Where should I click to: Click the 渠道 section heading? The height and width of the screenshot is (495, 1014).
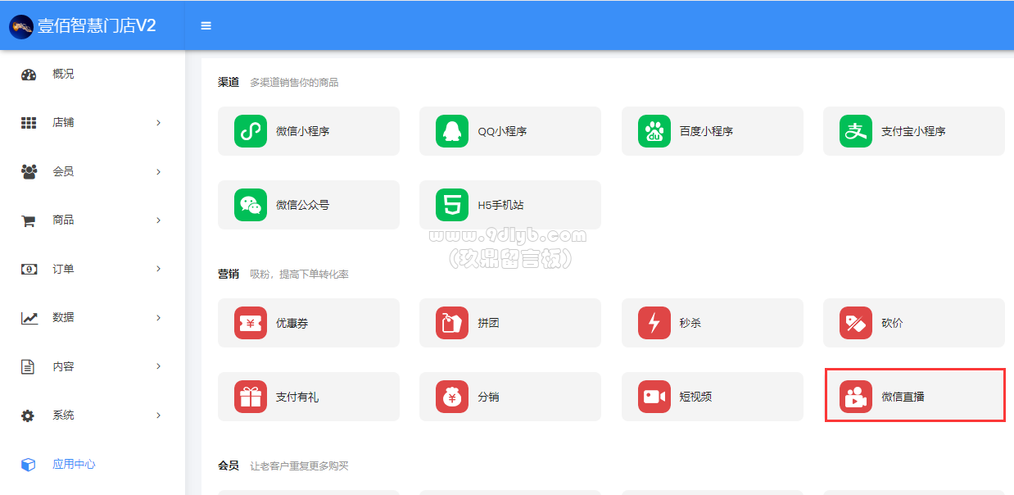tap(229, 82)
